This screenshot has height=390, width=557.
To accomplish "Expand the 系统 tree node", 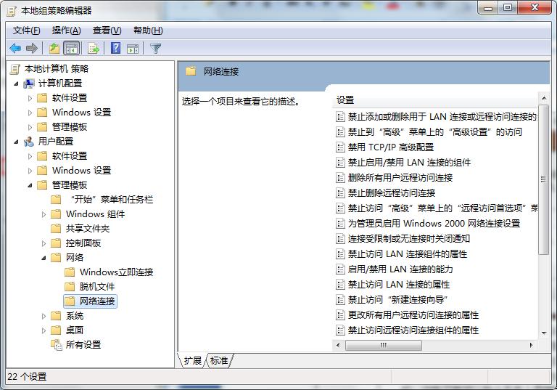I will click(44, 316).
